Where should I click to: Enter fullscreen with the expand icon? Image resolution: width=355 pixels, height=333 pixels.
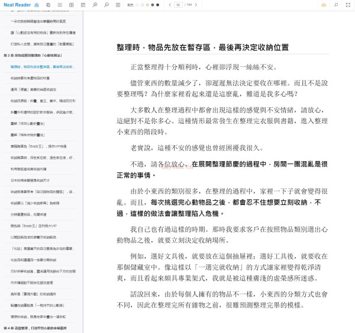point(348,5)
